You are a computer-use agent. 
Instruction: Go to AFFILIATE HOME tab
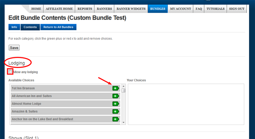(x=59, y=9)
